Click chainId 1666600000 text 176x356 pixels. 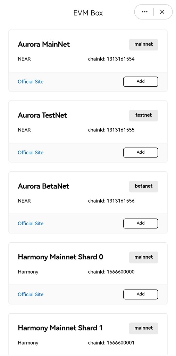tap(111, 272)
